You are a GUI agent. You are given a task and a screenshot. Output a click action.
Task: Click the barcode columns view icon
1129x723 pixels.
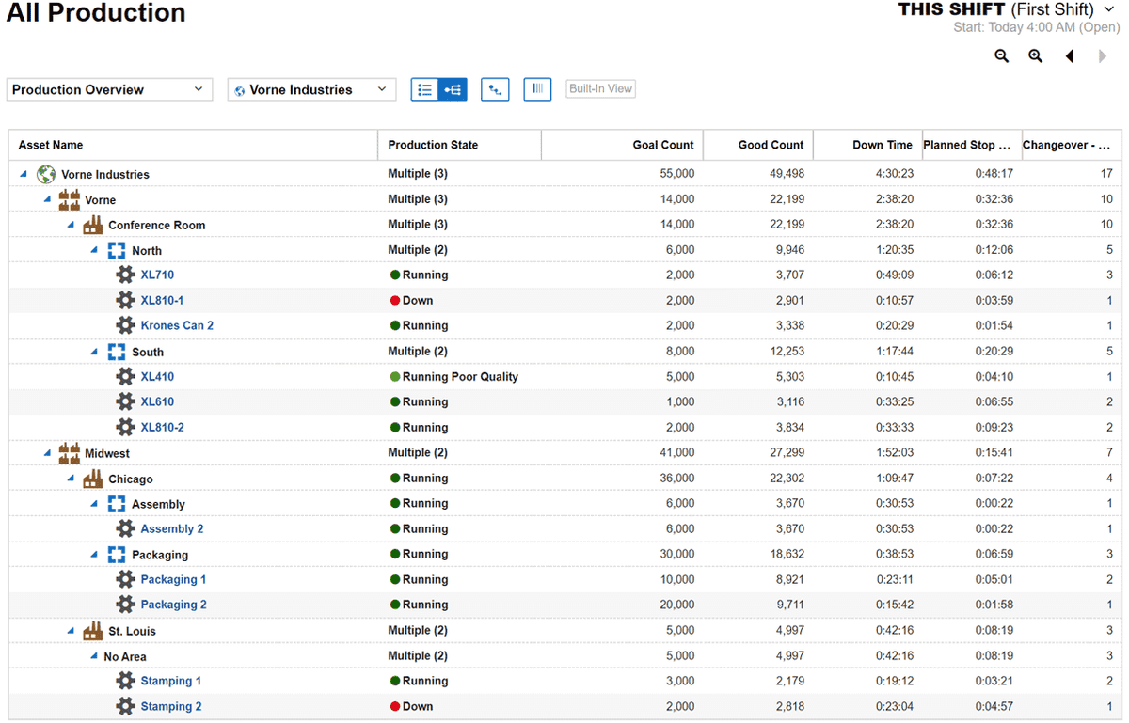coord(537,89)
